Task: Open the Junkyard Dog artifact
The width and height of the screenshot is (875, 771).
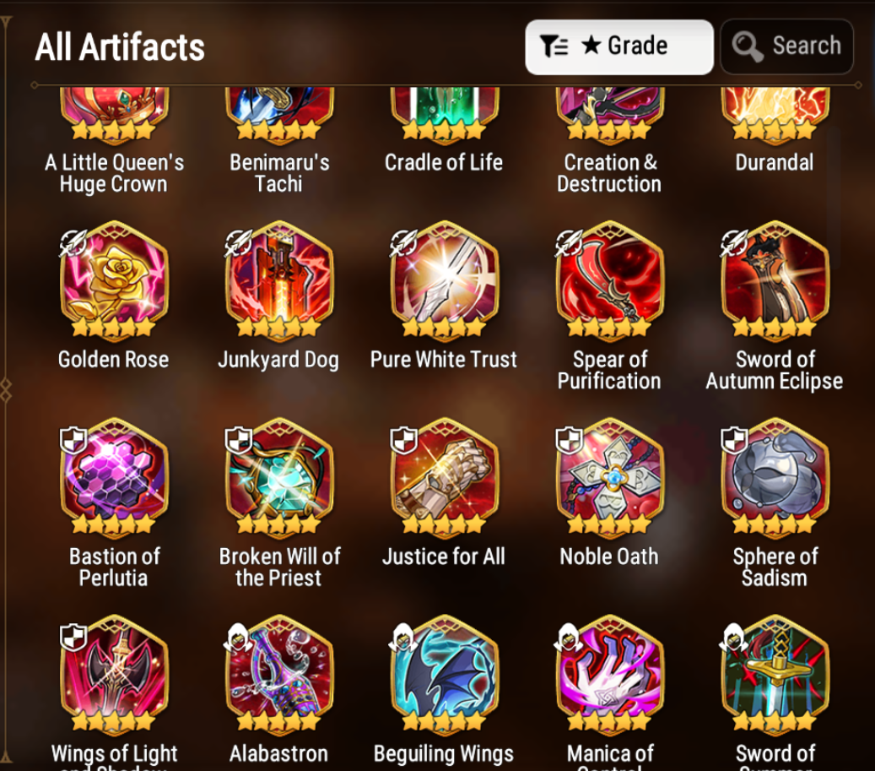Action: (279, 281)
